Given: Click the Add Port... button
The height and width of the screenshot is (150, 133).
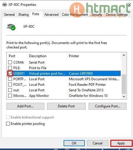Looking at the screenshot, I should pyautogui.click(x=25, y=106).
